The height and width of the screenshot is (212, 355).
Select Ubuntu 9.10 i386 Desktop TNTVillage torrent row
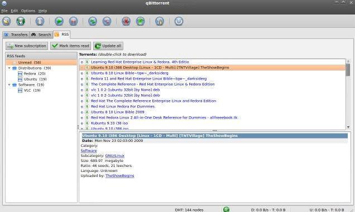pos(212,67)
